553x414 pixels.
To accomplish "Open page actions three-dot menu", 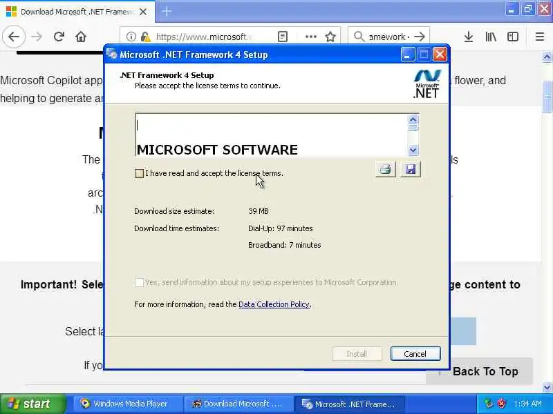I will pyautogui.click(x=310, y=37).
